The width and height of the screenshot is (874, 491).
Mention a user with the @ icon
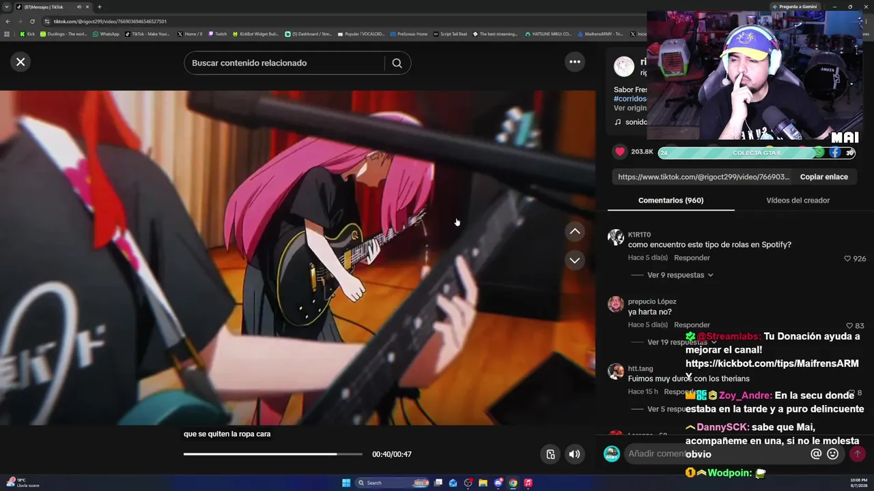click(815, 453)
